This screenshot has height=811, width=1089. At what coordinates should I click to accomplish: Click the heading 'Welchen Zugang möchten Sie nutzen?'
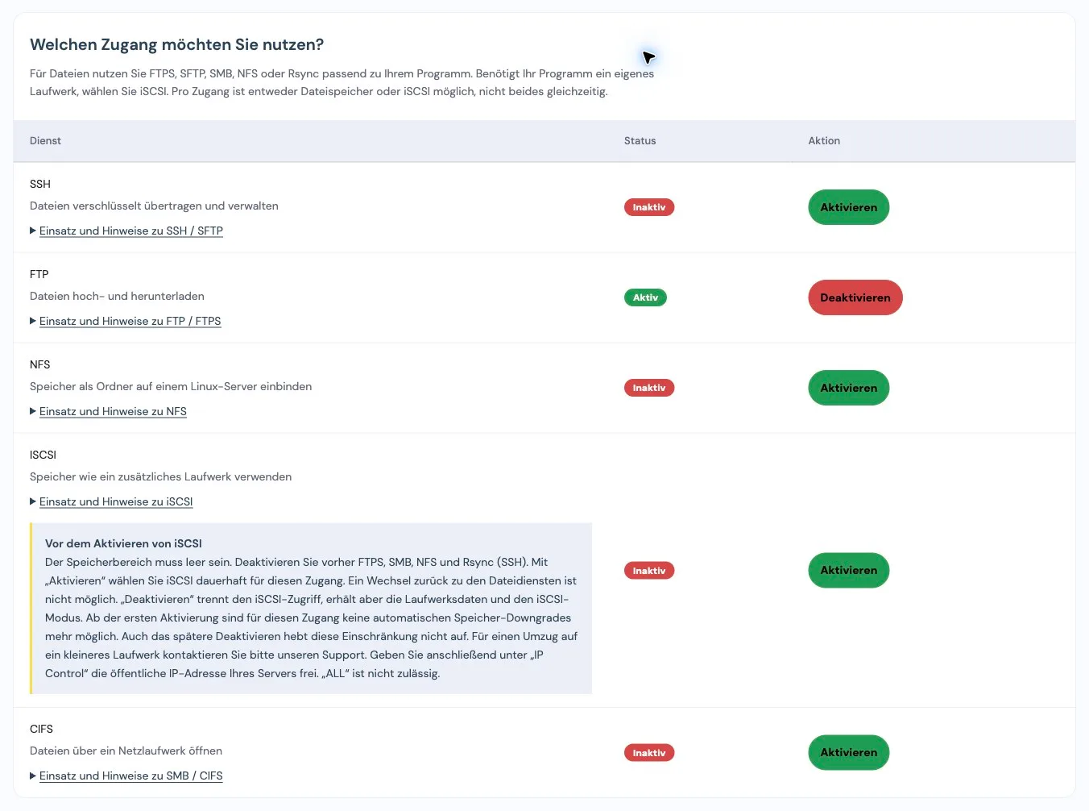click(176, 45)
